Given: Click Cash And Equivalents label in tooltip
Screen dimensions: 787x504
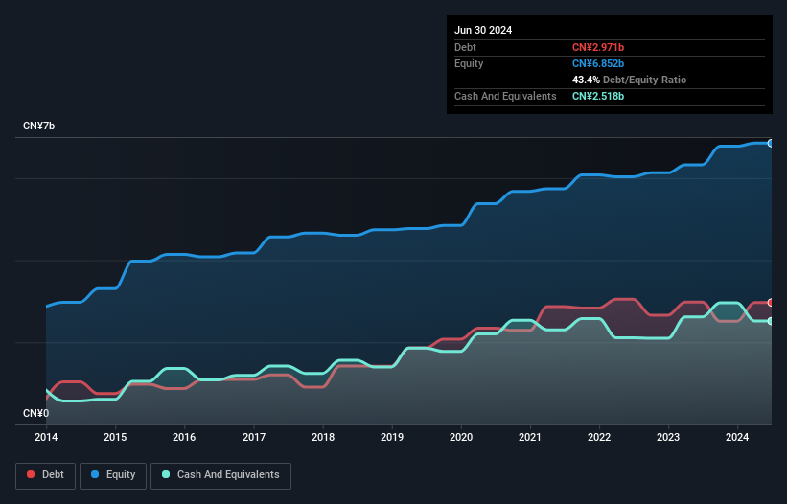Looking at the screenshot, I should pos(505,96).
